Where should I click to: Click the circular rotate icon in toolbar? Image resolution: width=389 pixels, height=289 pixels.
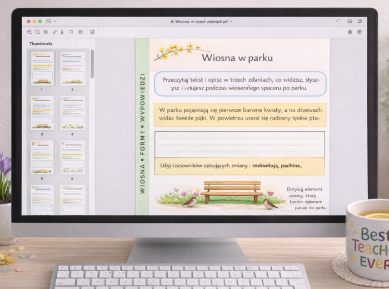[46, 32]
